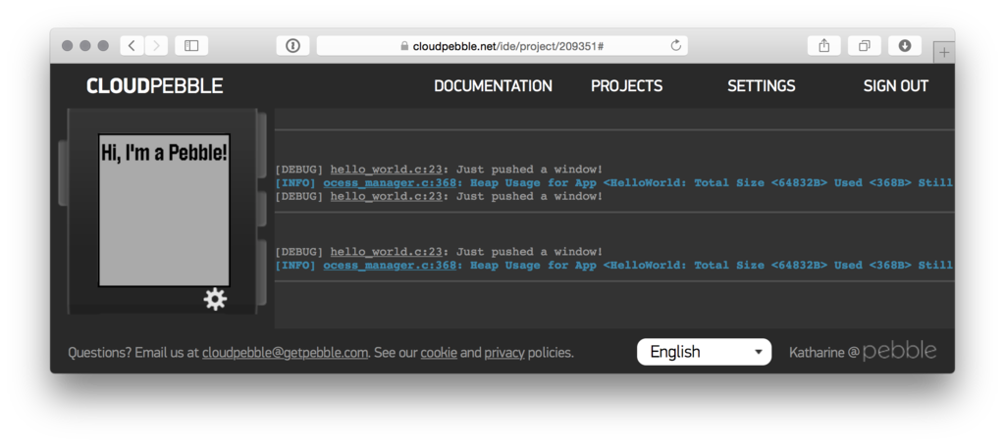Open the Settings menu item
This screenshot has width=1005, height=445.
[762, 86]
